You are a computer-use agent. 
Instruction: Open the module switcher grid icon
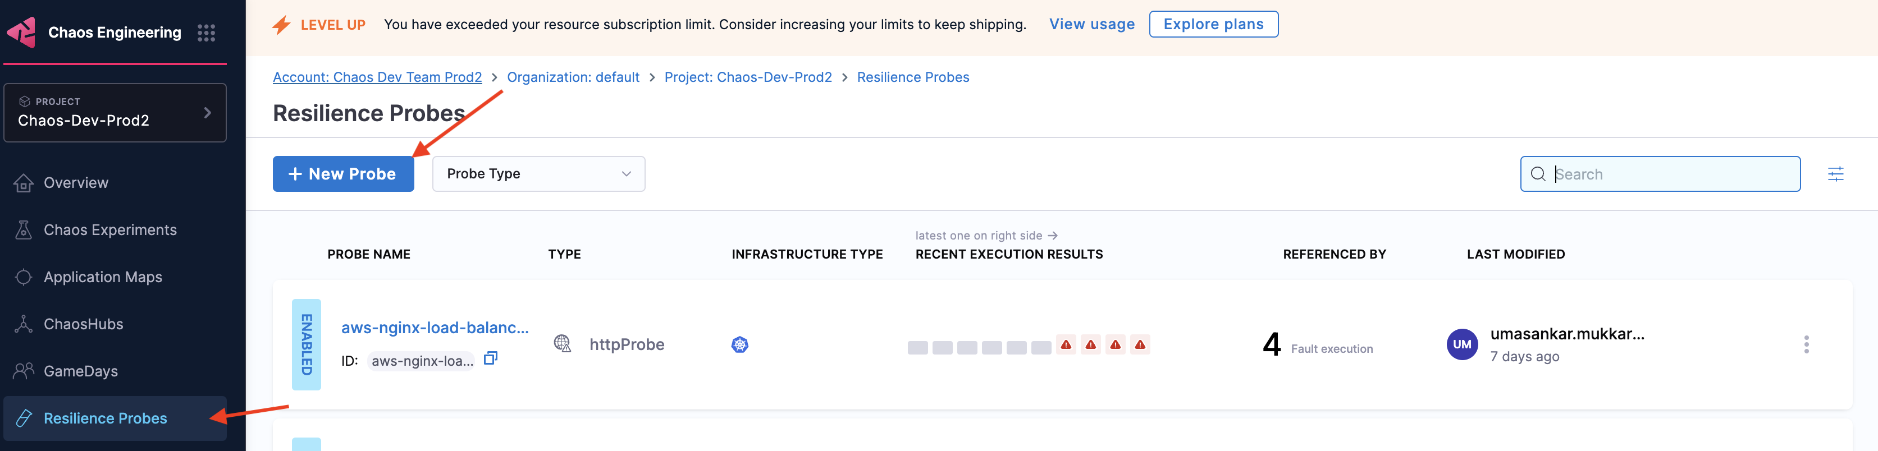(x=206, y=33)
